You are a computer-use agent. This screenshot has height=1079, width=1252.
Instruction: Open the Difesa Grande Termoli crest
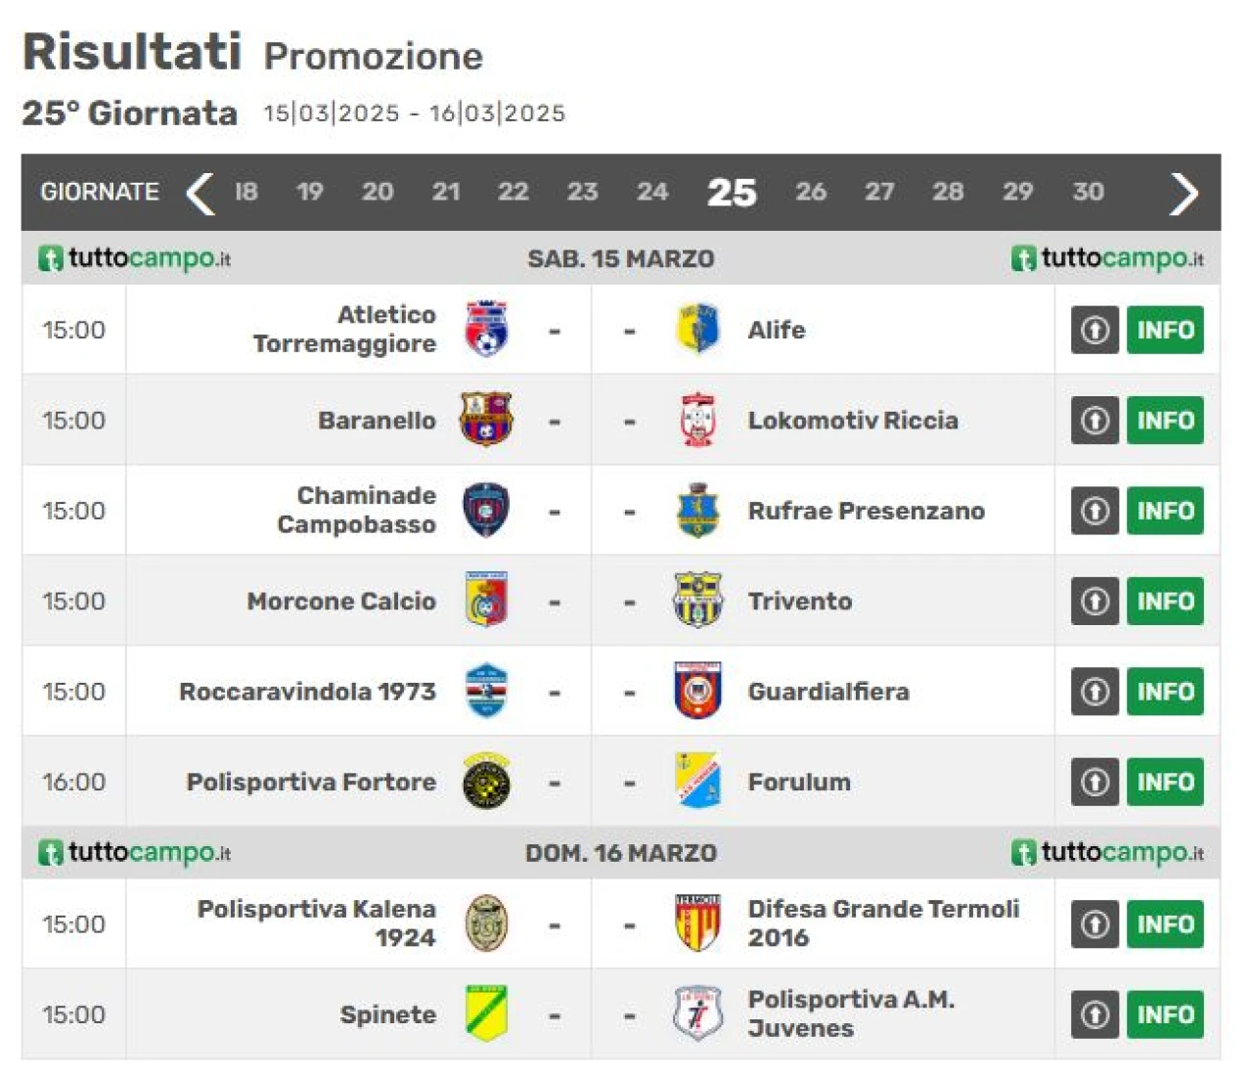click(x=697, y=922)
